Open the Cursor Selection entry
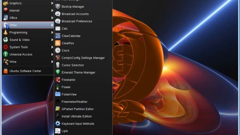This screenshot has height=135, width=240. point(83,65)
